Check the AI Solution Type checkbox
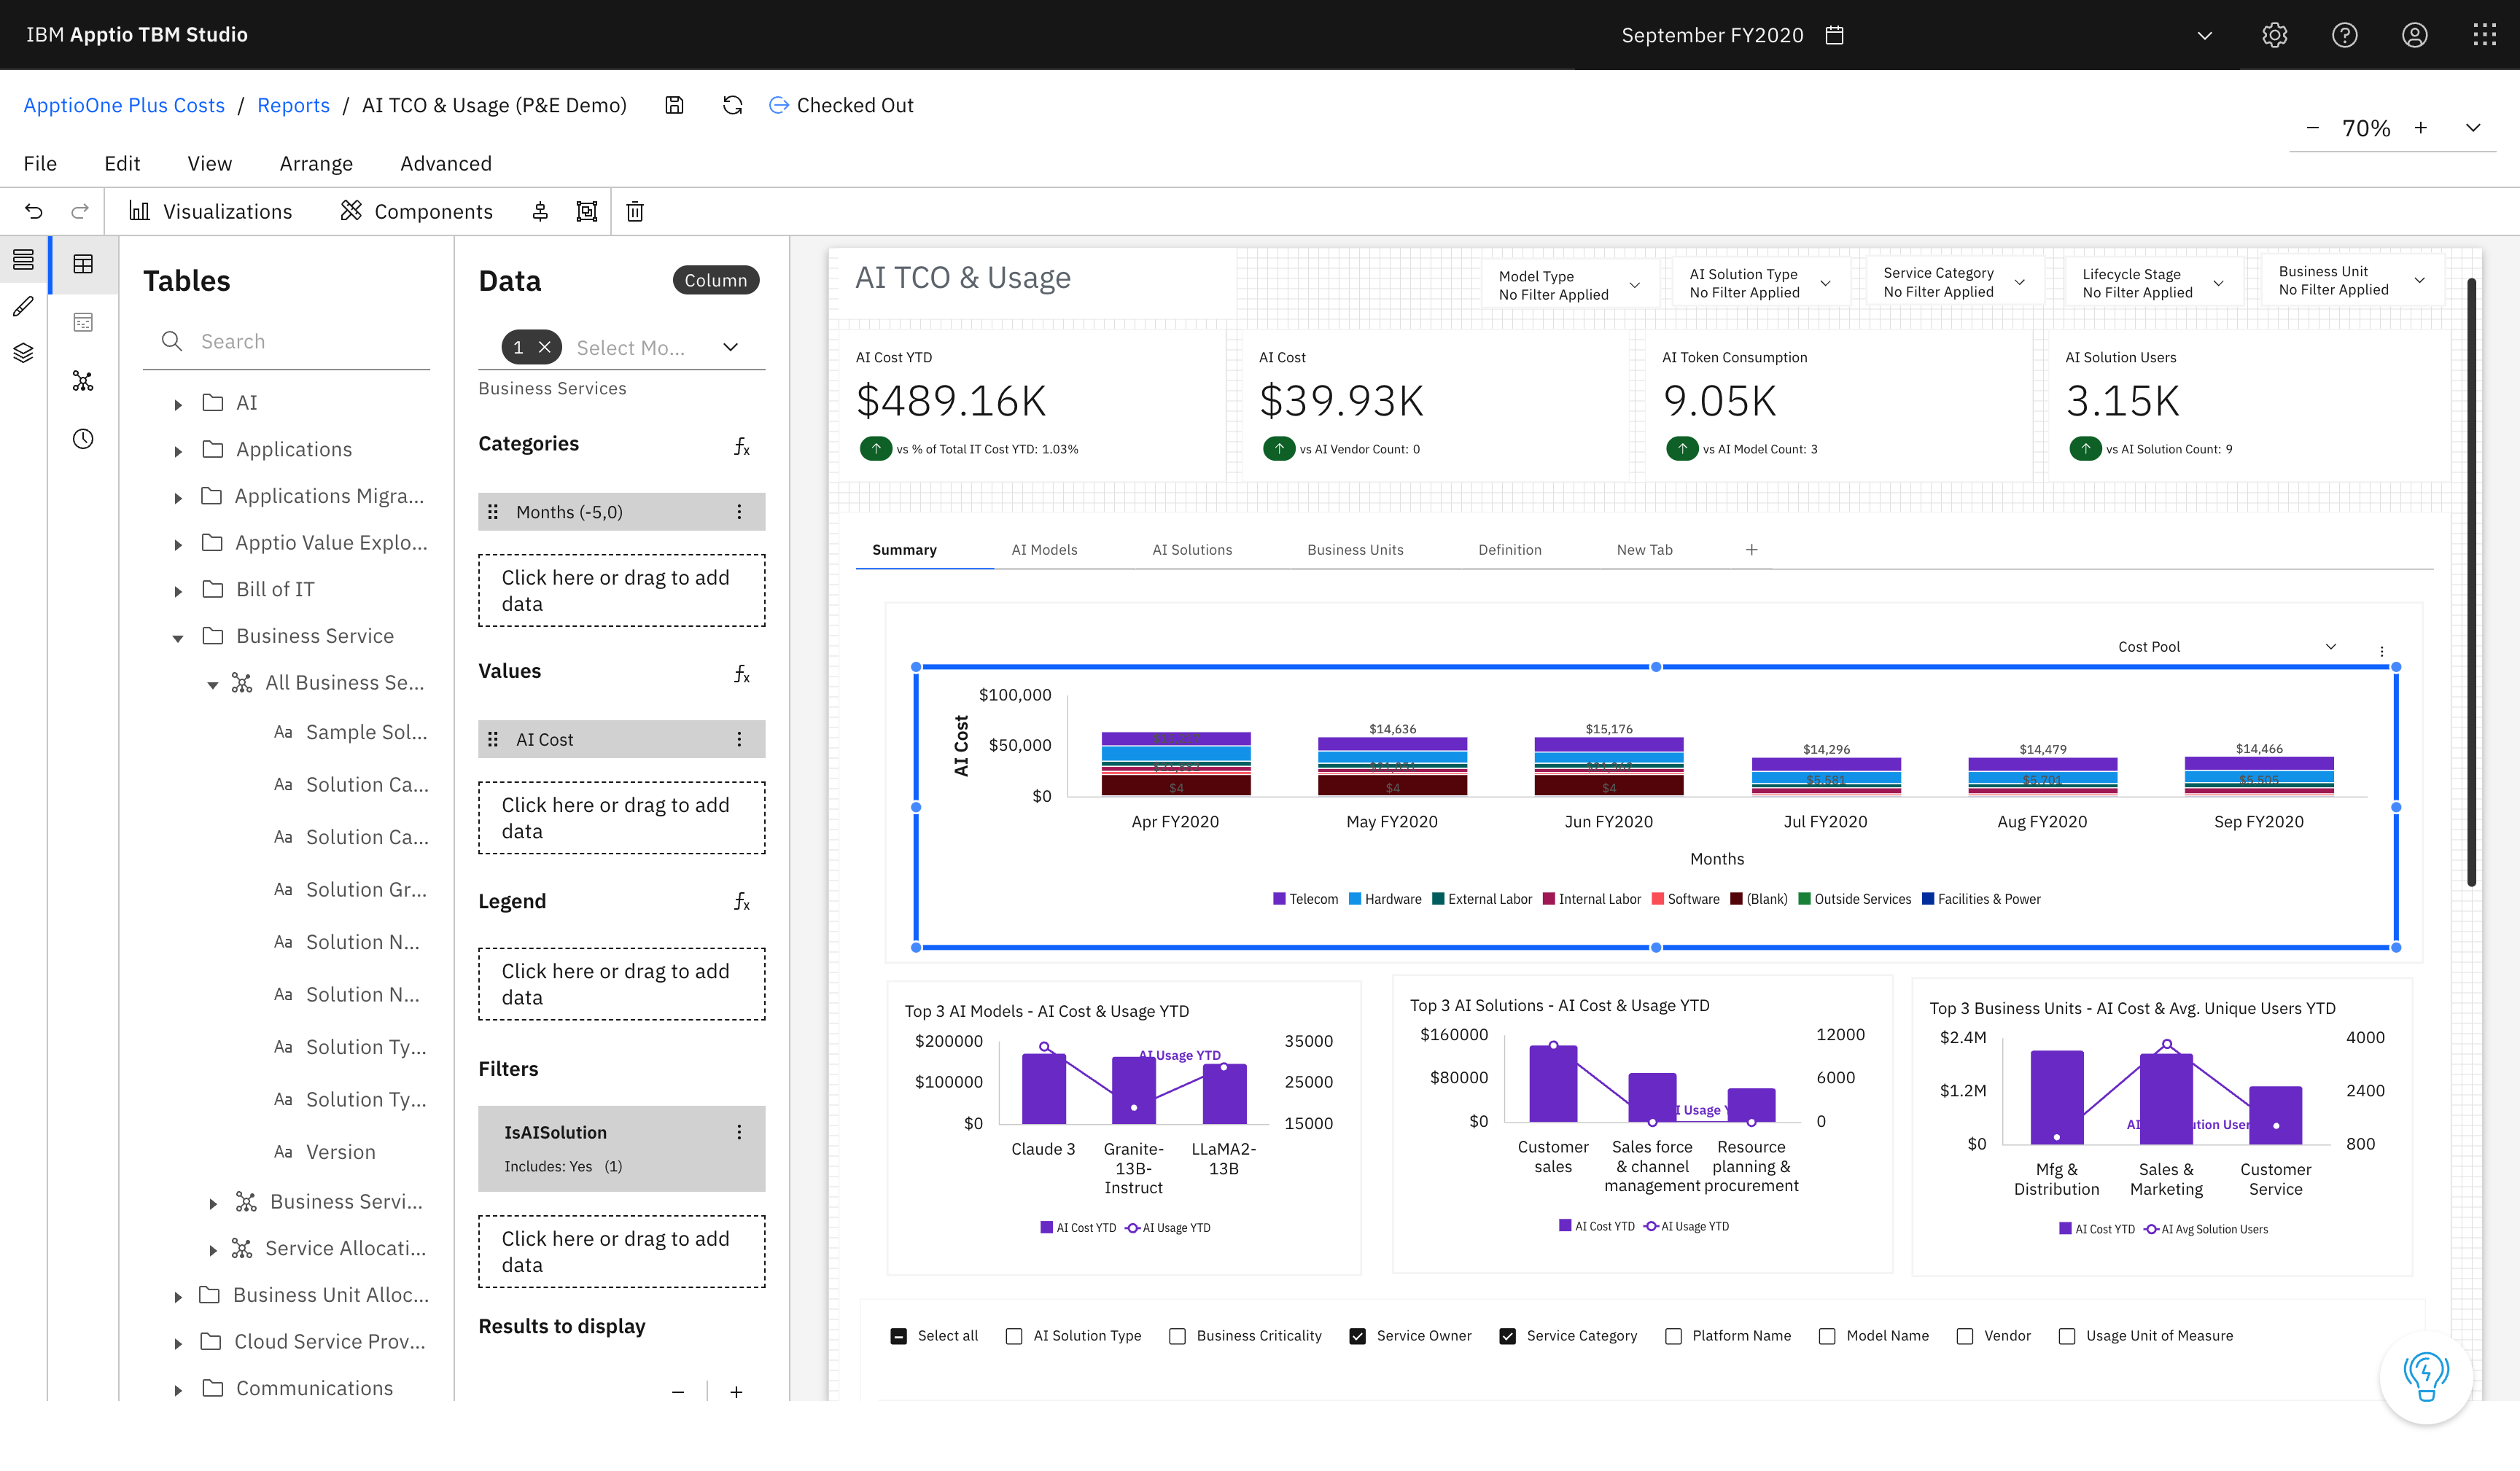Screen dimensions: 2520x1471 coord(1014,1336)
